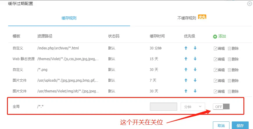Edit the /usr/uploads image rule
The height and width of the screenshot is (129, 253).
click(x=219, y=80)
